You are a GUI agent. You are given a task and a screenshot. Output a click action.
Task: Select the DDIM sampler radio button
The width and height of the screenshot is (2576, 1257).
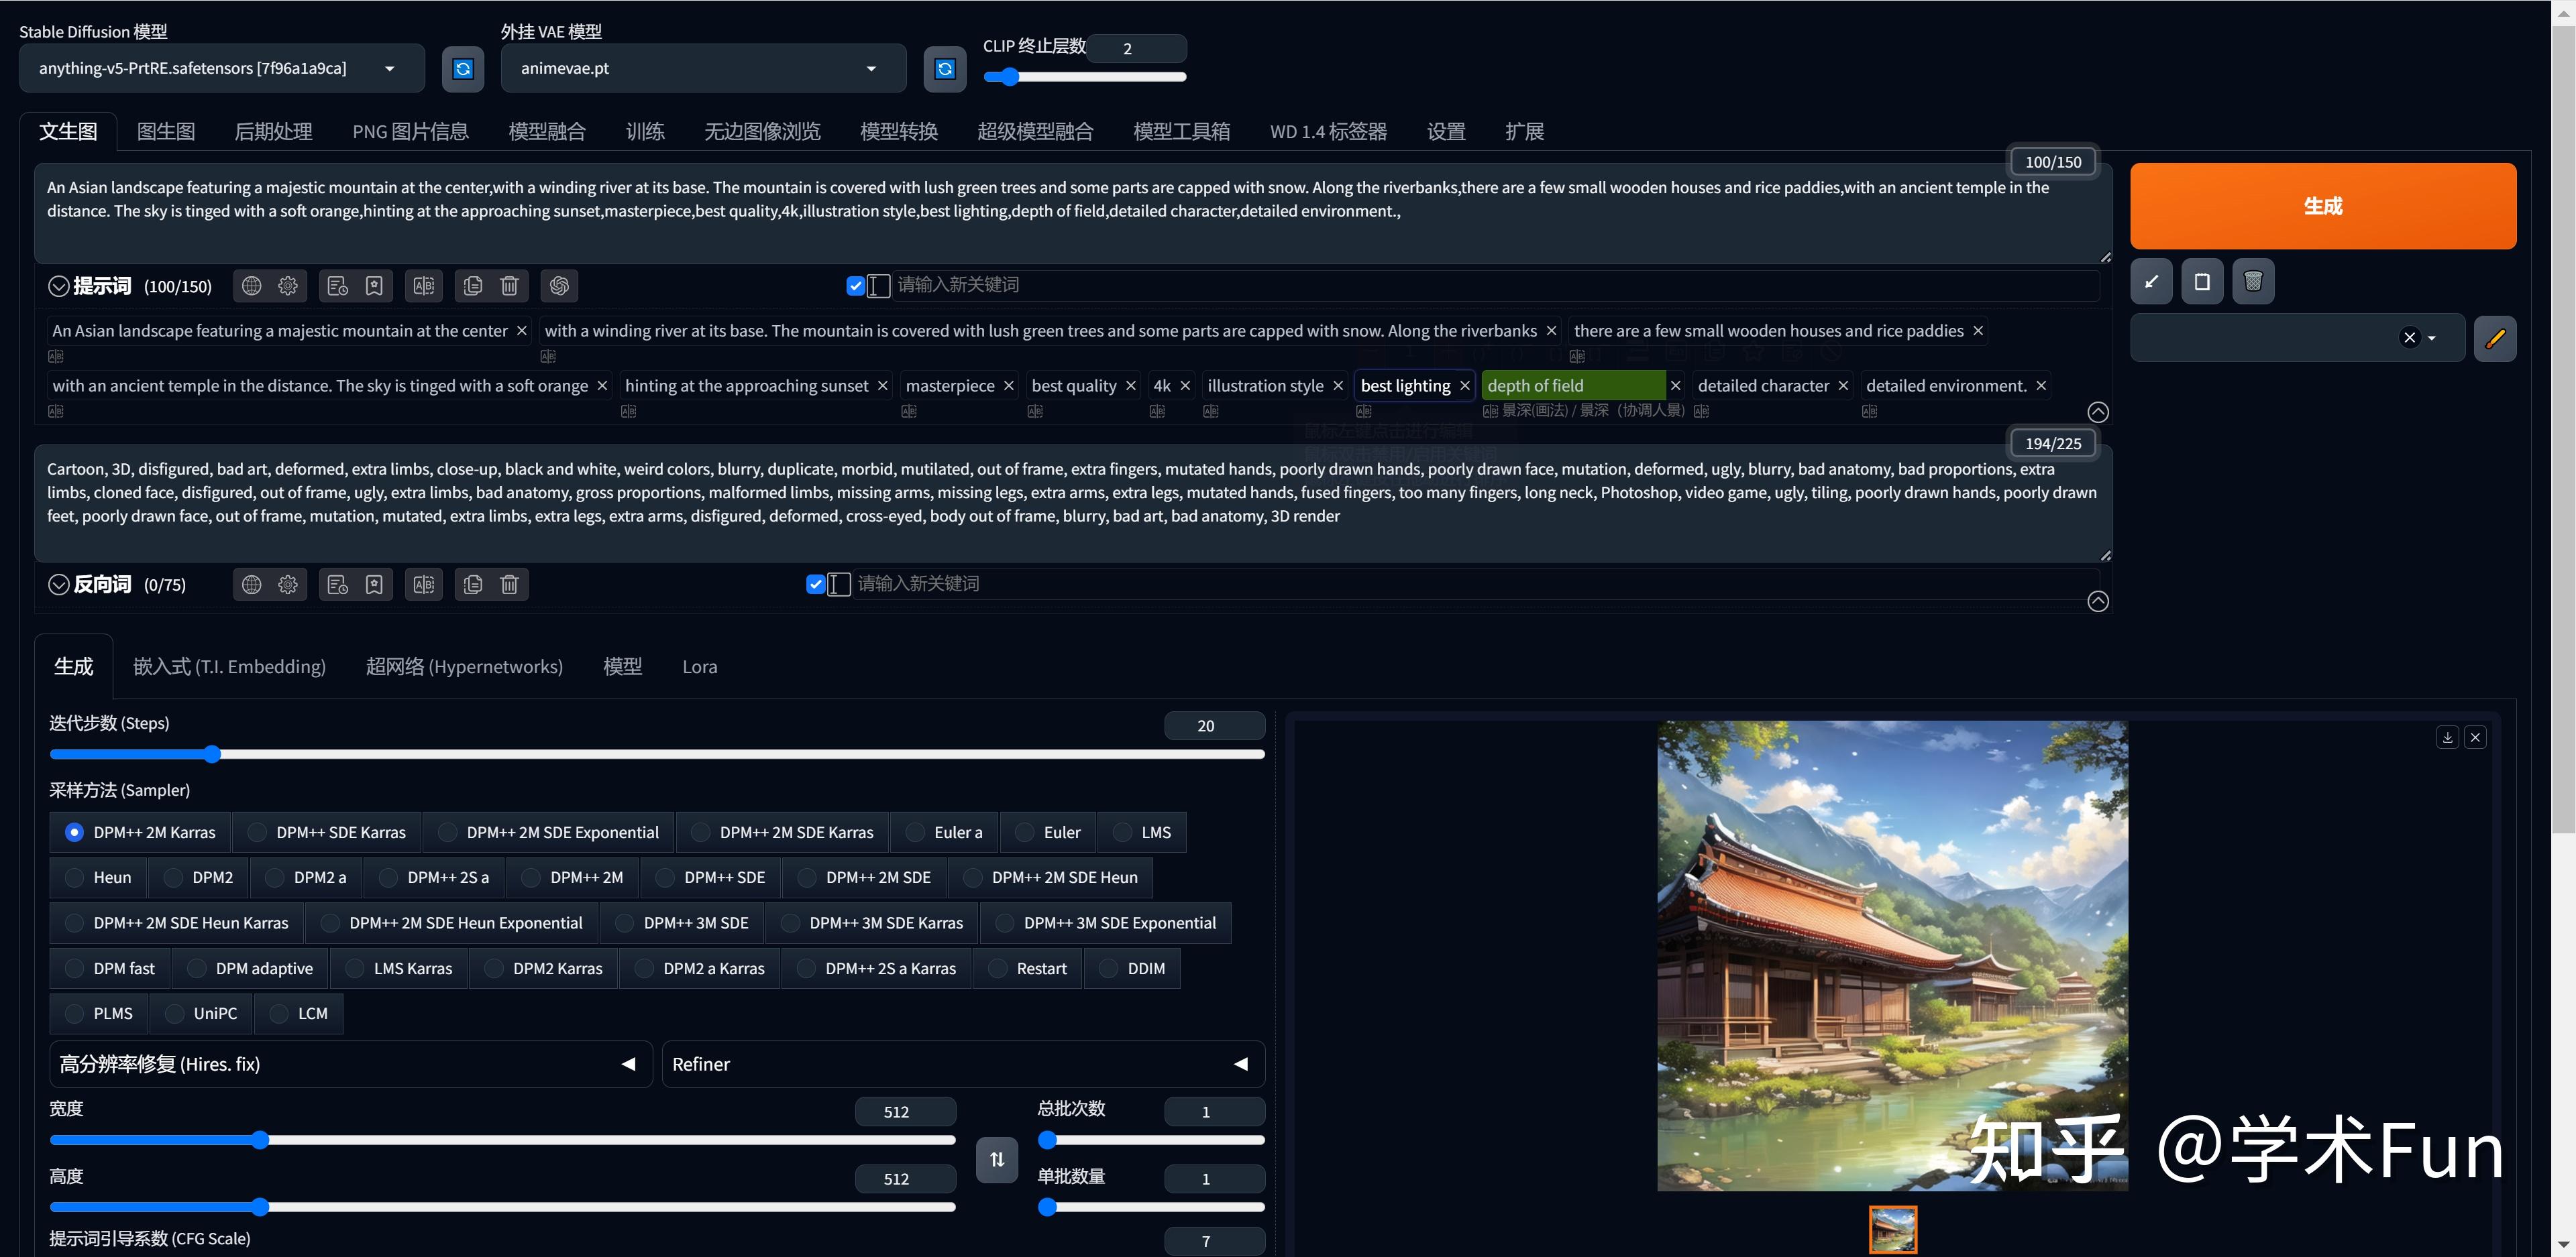point(1110,968)
